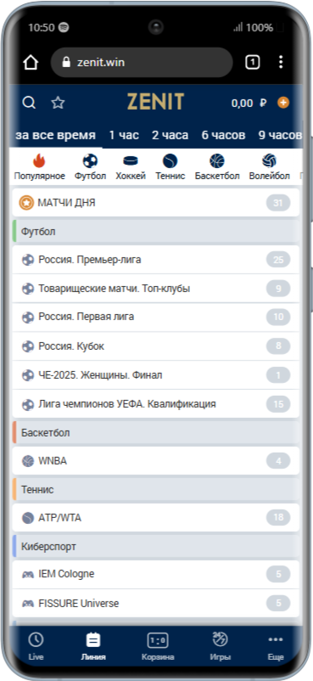Go to the Live bottom tab
This screenshot has width=313, height=681.
[36, 646]
